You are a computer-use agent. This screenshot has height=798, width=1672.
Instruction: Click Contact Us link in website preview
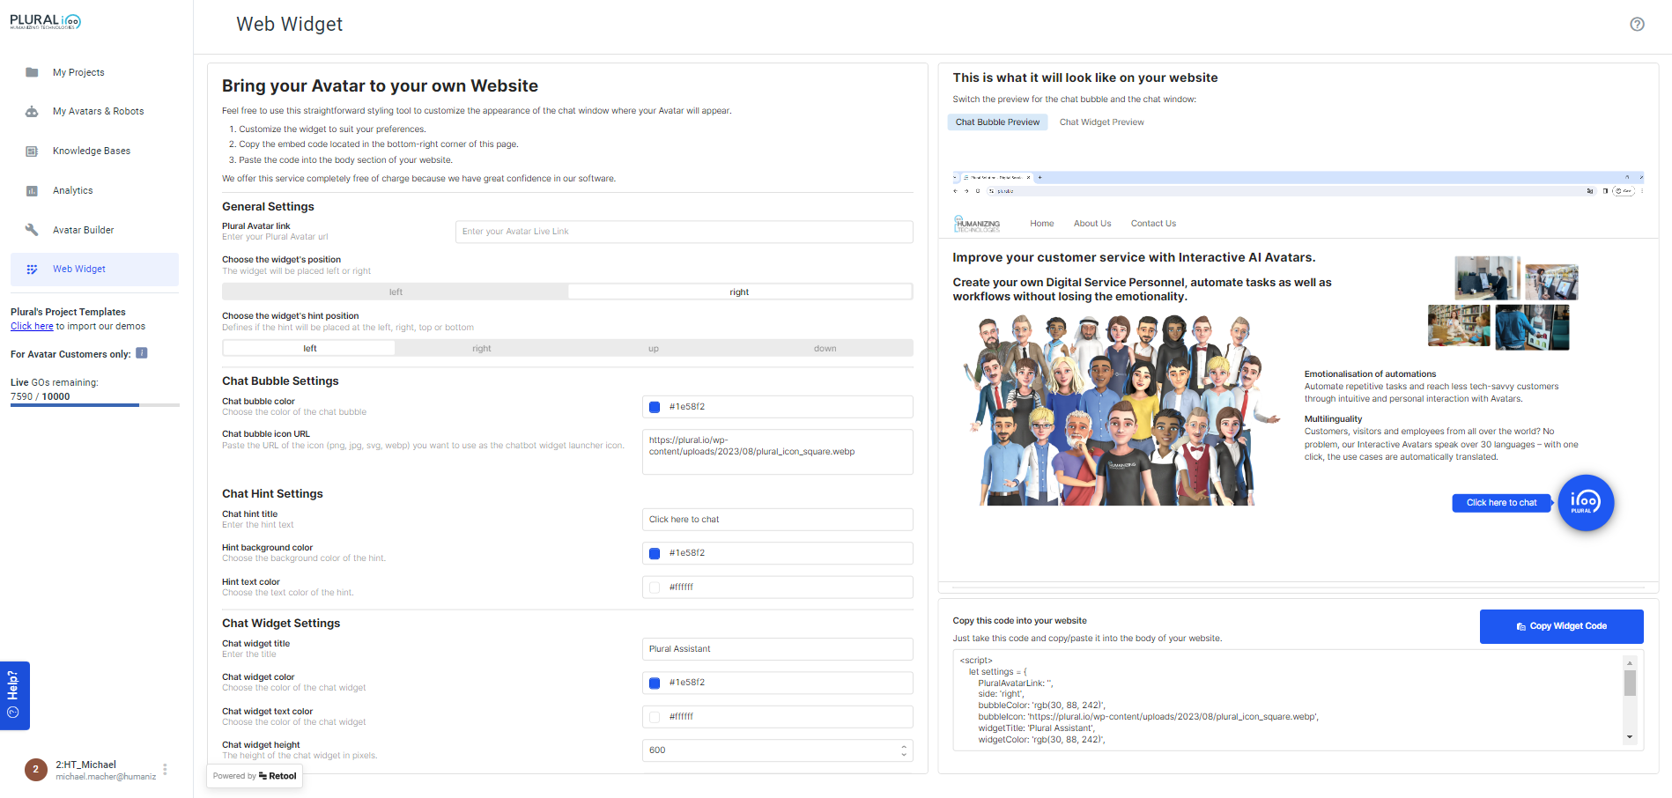tap(1153, 224)
